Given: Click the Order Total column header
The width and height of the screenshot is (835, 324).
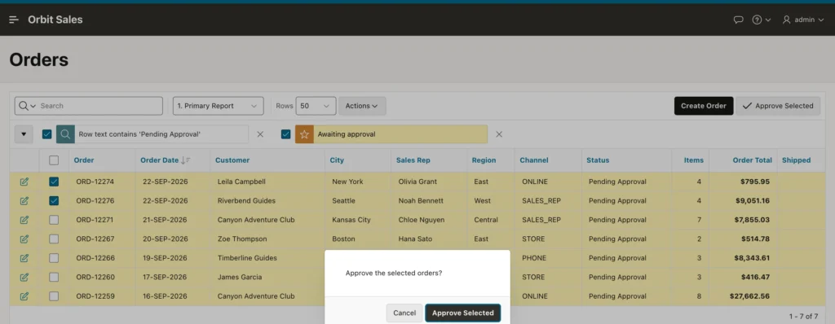Looking at the screenshot, I should point(753,160).
